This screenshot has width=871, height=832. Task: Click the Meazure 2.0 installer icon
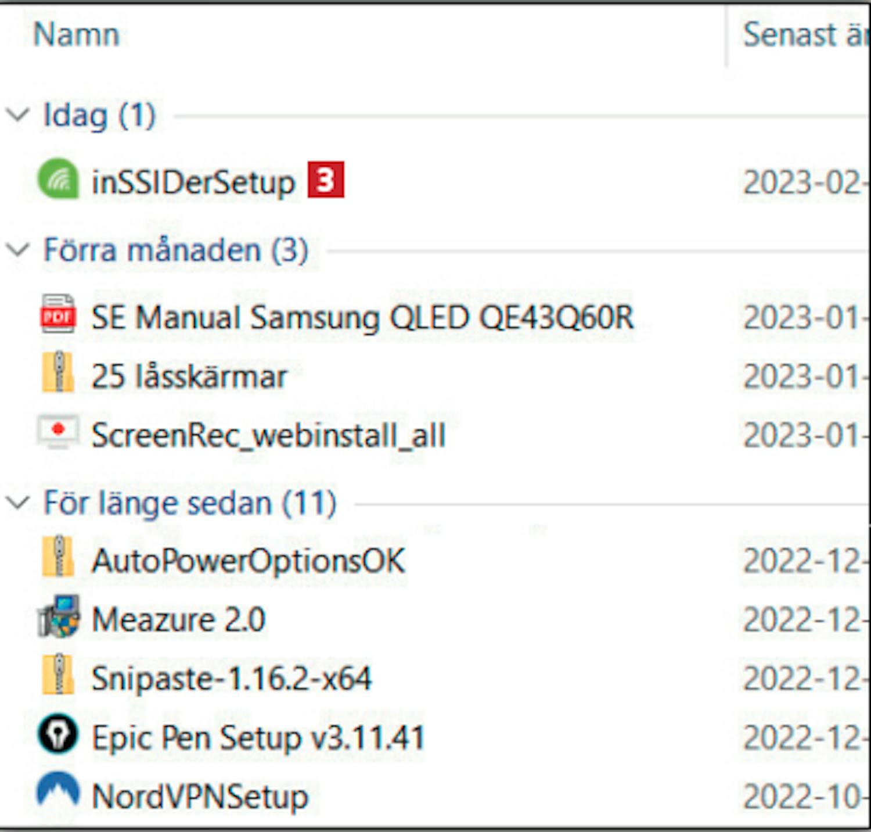pos(57,617)
